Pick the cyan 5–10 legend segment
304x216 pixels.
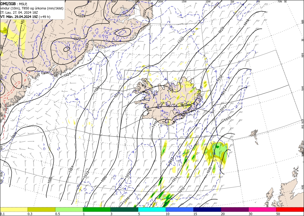(x=152, y=209)
